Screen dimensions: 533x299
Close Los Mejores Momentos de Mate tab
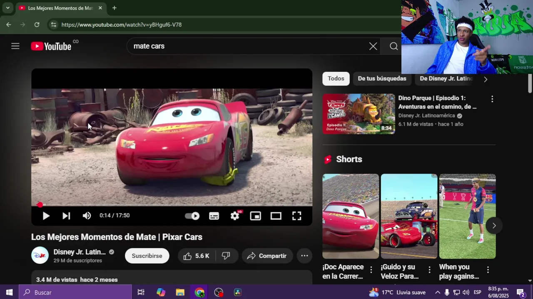coord(100,8)
